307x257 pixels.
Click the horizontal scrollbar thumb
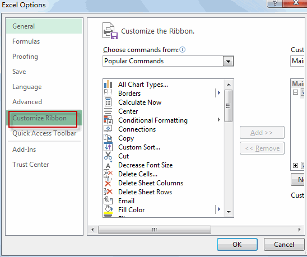point(155,230)
